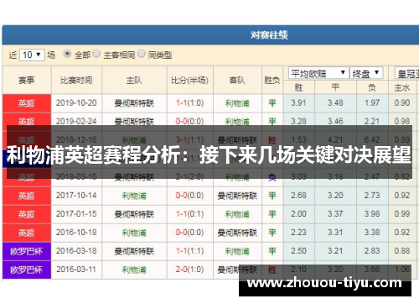This screenshot has width=419, height=304.
Task: Click the 胜负 column header
Action: point(272,81)
